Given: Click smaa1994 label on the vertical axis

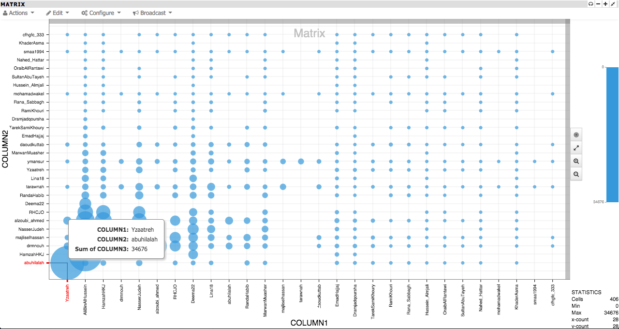Looking at the screenshot, I should coord(34,52).
